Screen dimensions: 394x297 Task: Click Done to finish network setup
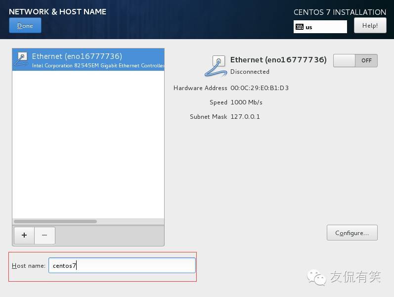(25, 25)
